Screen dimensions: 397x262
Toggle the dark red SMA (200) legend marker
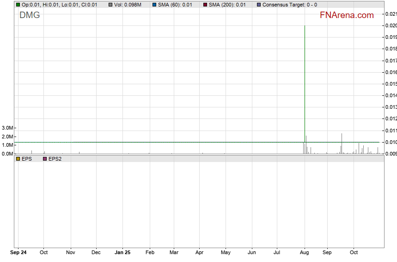pyautogui.click(x=205, y=5)
